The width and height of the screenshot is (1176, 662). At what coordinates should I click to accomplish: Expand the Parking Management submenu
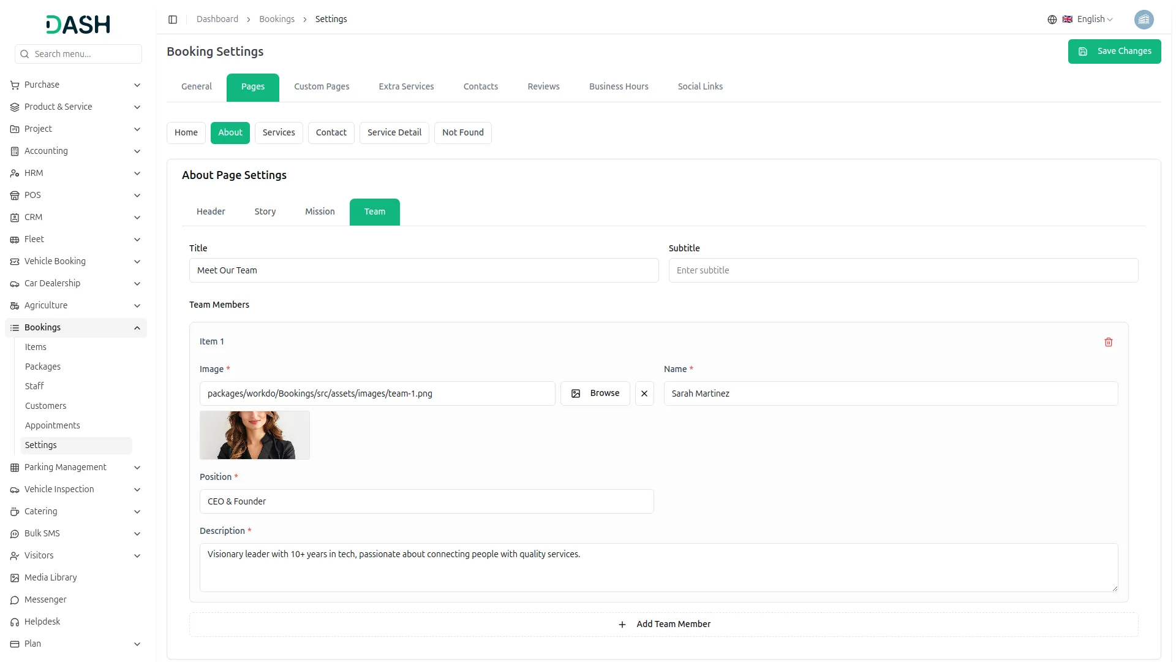[x=137, y=468]
